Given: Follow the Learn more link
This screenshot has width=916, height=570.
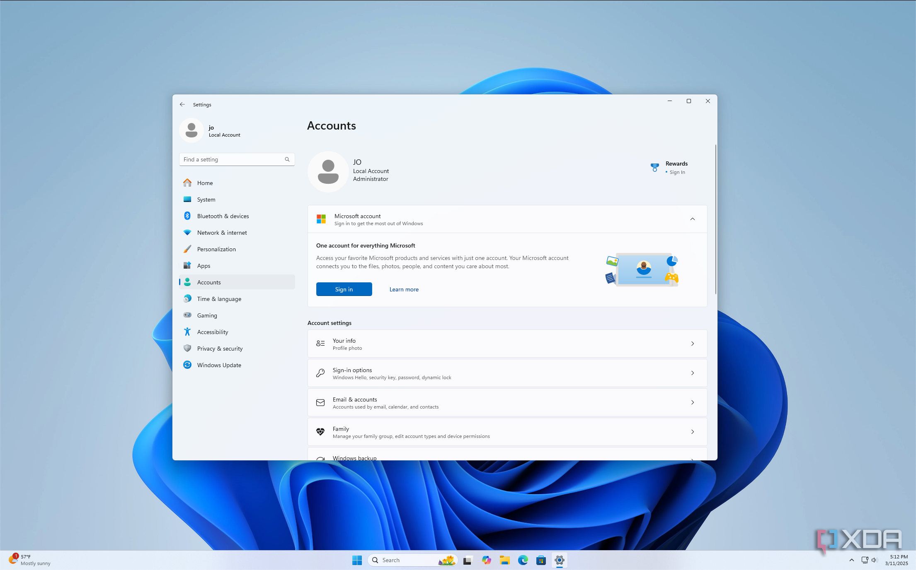Looking at the screenshot, I should 404,289.
